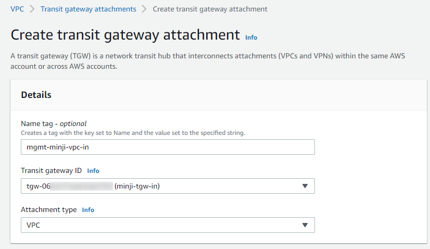This screenshot has height=249, width=430.
Task: Click the 'Attachment type' field label
Action: [49, 209]
